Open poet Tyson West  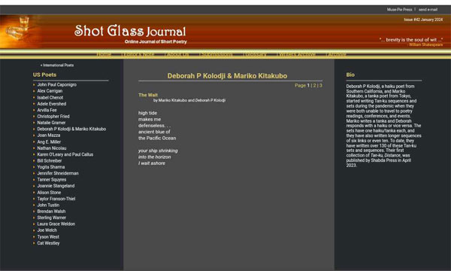point(48,236)
